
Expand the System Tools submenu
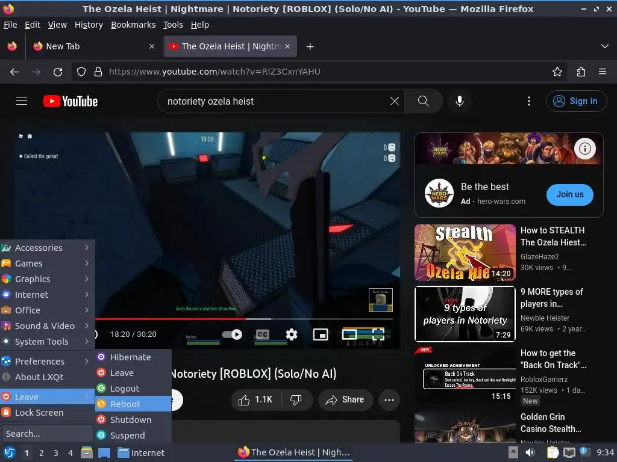(x=47, y=342)
